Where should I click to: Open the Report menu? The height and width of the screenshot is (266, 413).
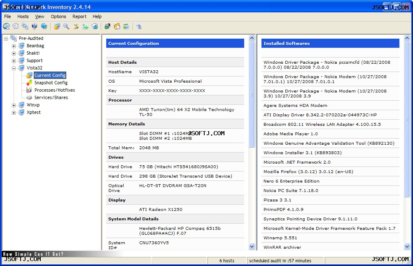(79, 16)
